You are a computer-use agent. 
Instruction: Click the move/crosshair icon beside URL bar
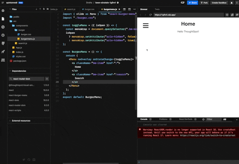coord(227,15)
